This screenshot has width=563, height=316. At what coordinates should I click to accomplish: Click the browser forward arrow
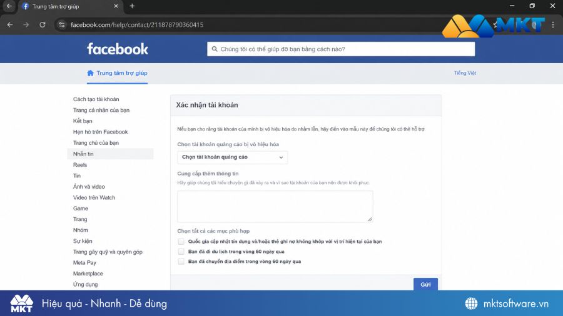pyautogui.click(x=26, y=25)
